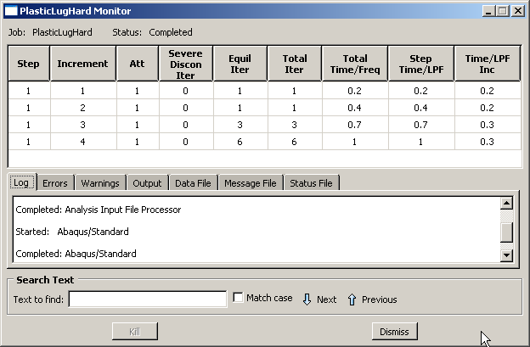The image size is (530, 347).
Task: Open the Message File tab
Action: 251,183
